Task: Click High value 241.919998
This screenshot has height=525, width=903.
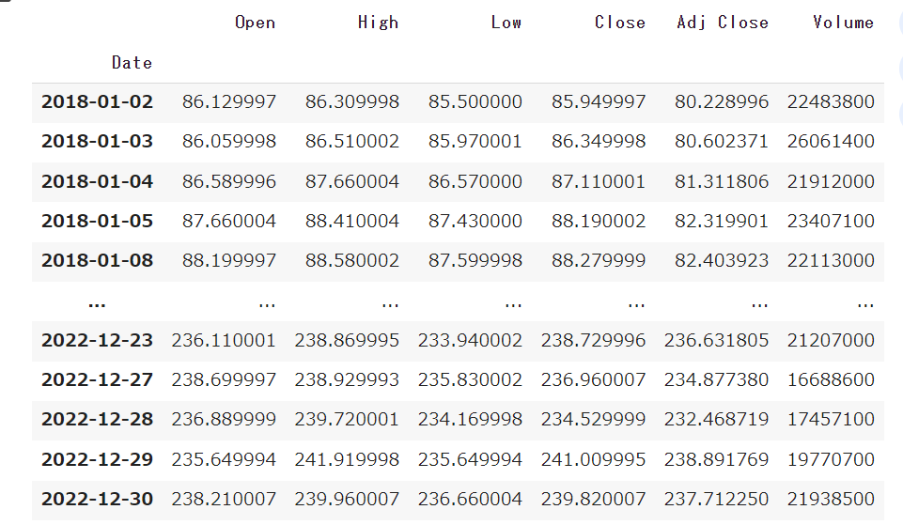Action: tap(347, 460)
